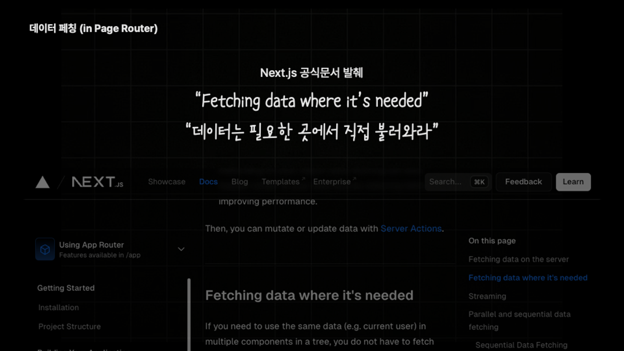Open Templates external link
Viewport: 624px width, 351px height.
coord(280,182)
